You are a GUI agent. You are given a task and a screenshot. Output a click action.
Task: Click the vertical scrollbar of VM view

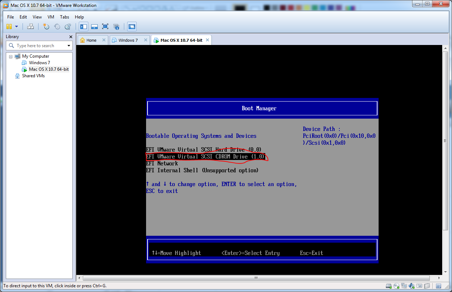[x=445, y=141]
